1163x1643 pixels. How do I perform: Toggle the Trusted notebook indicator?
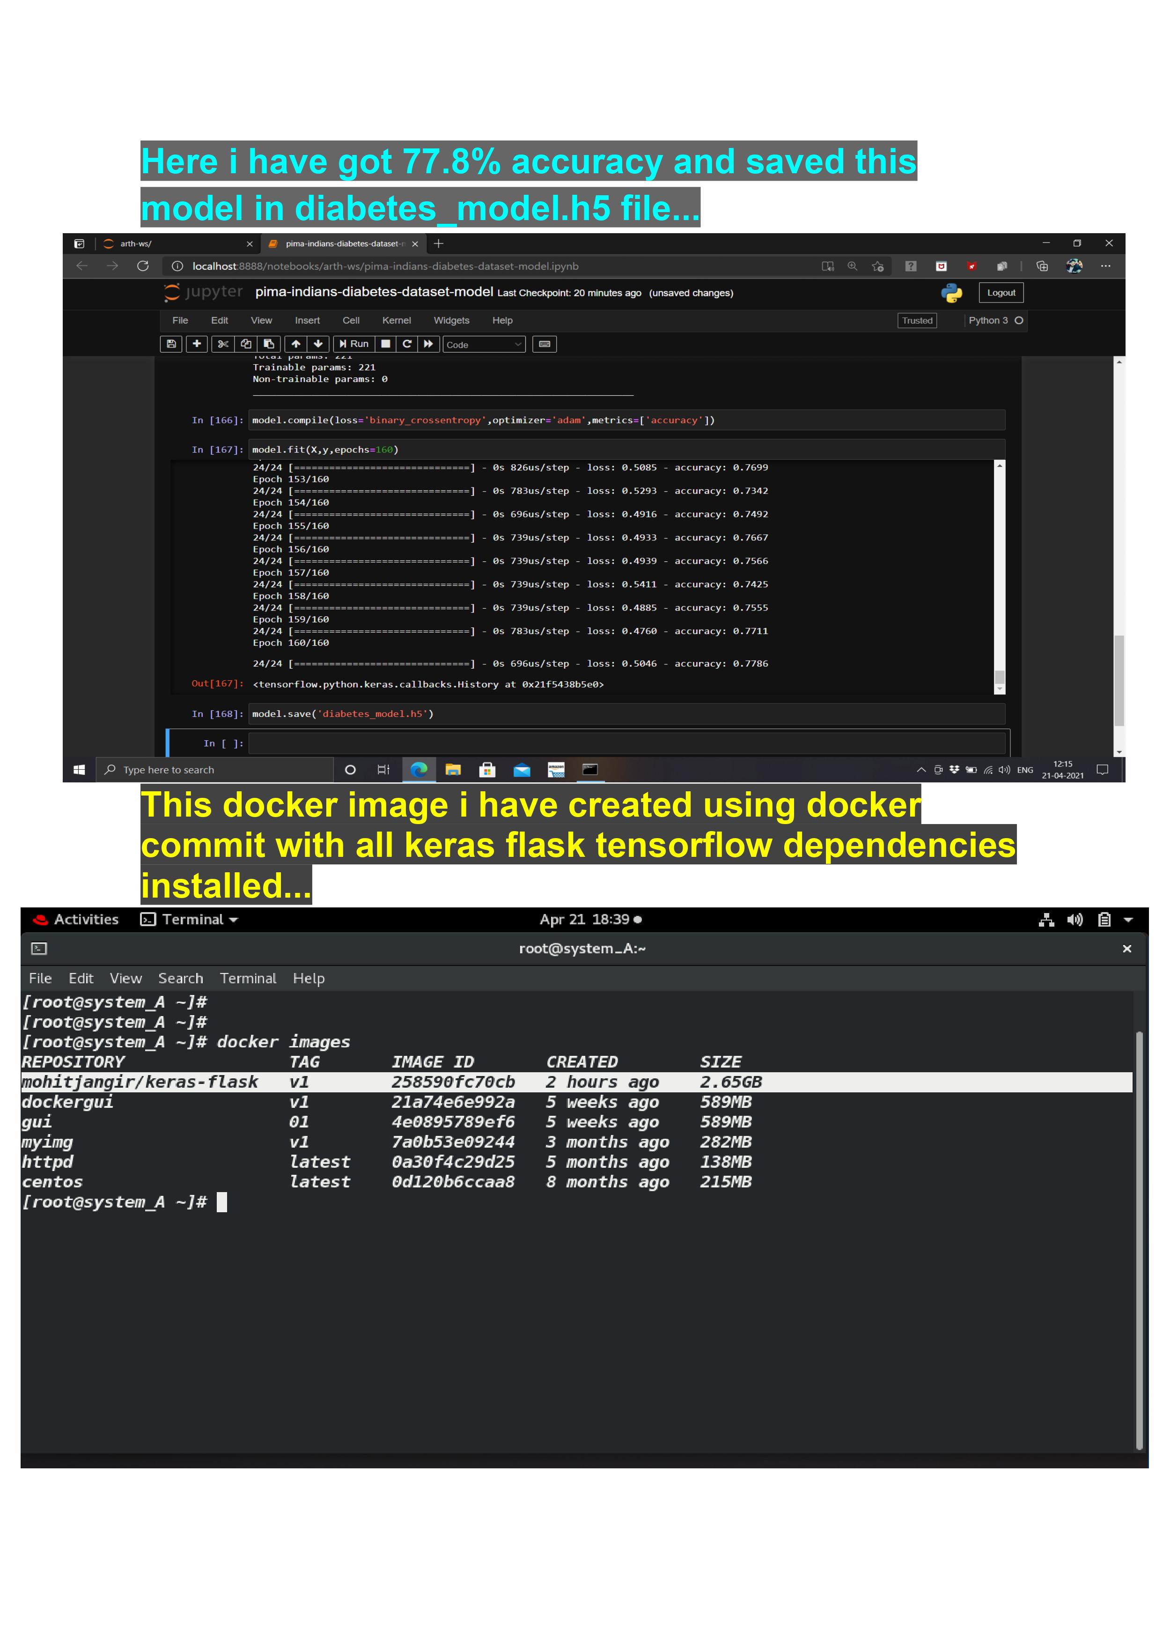tap(917, 320)
